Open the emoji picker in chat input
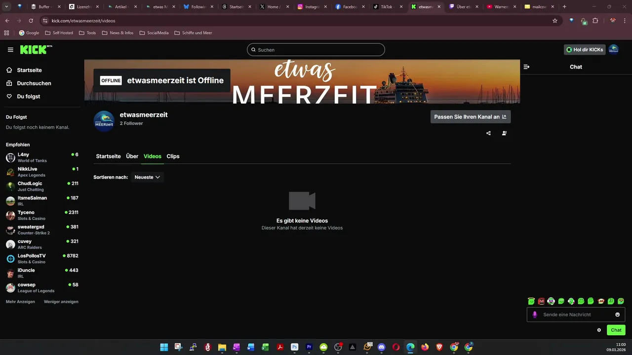This screenshot has width=632, height=355. 618,315
